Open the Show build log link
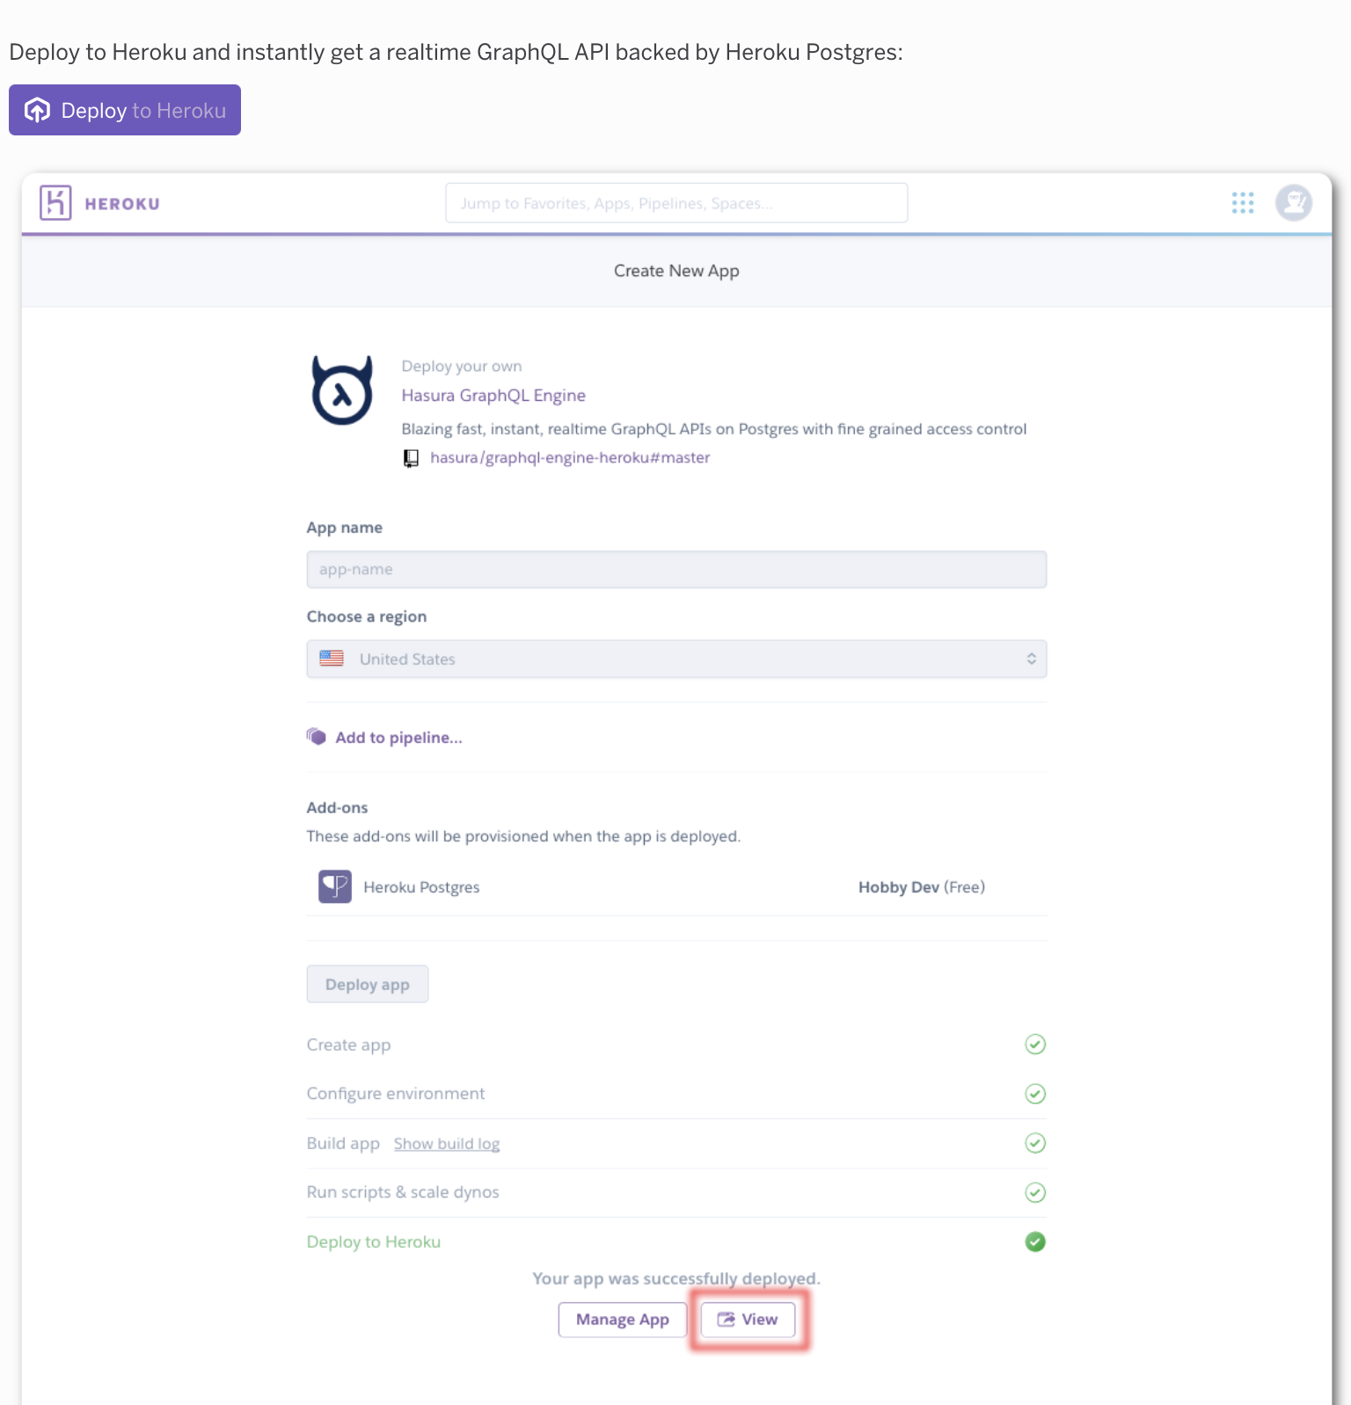 (x=446, y=1144)
